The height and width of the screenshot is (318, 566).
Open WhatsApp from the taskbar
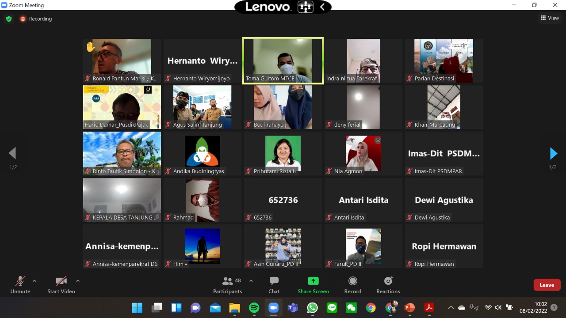pyautogui.click(x=312, y=307)
